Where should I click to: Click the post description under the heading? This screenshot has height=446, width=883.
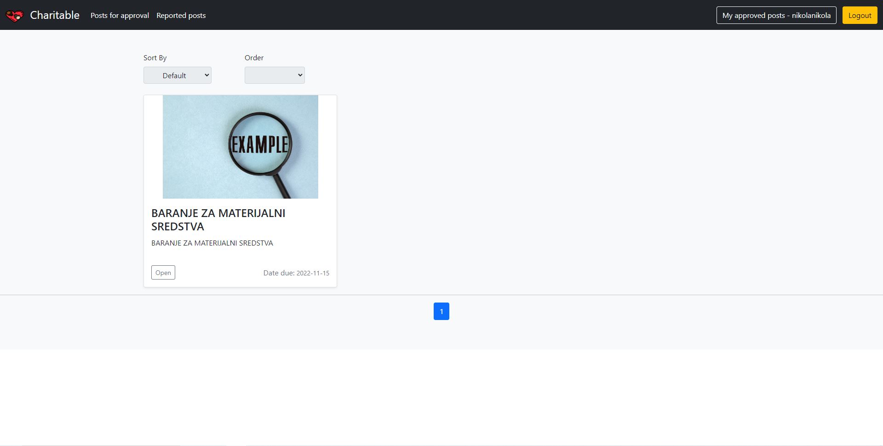212,243
